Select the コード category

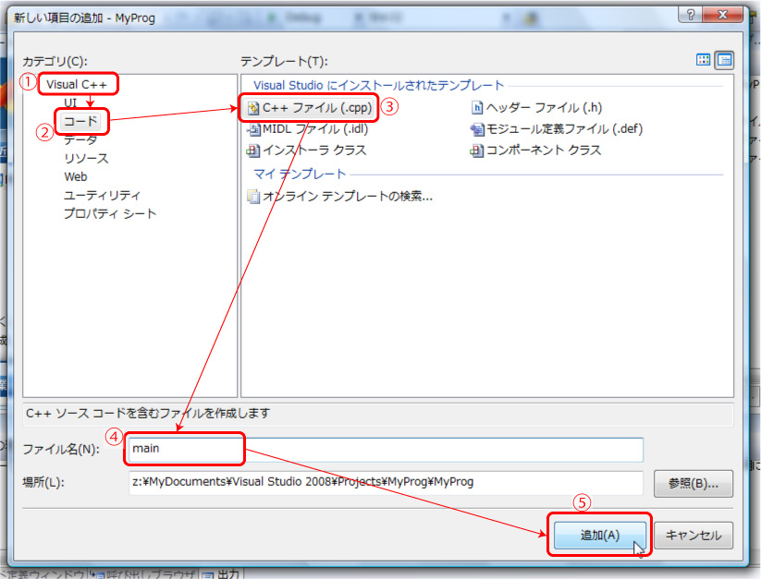coord(80,121)
